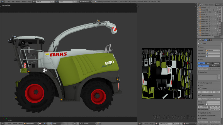Select the World properties tab icon
Screen dimensions: 223x125
click(208, 40)
